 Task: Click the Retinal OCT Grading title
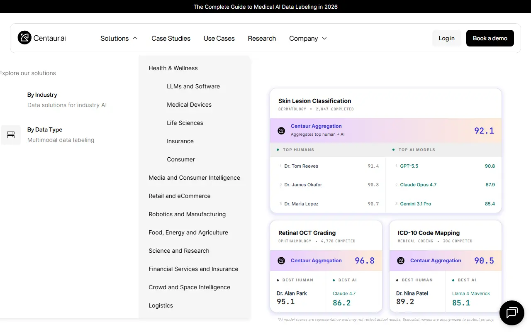pyautogui.click(x=307, y=233)
